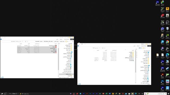The image size is (170, 95).
Task: Open quick access toolbar dropdown in FIFA 14 title bar
Action: coord(145,44)
